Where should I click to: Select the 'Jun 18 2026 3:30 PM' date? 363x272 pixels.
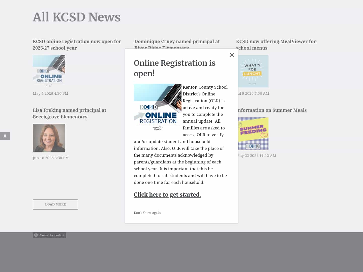(51, 158)
